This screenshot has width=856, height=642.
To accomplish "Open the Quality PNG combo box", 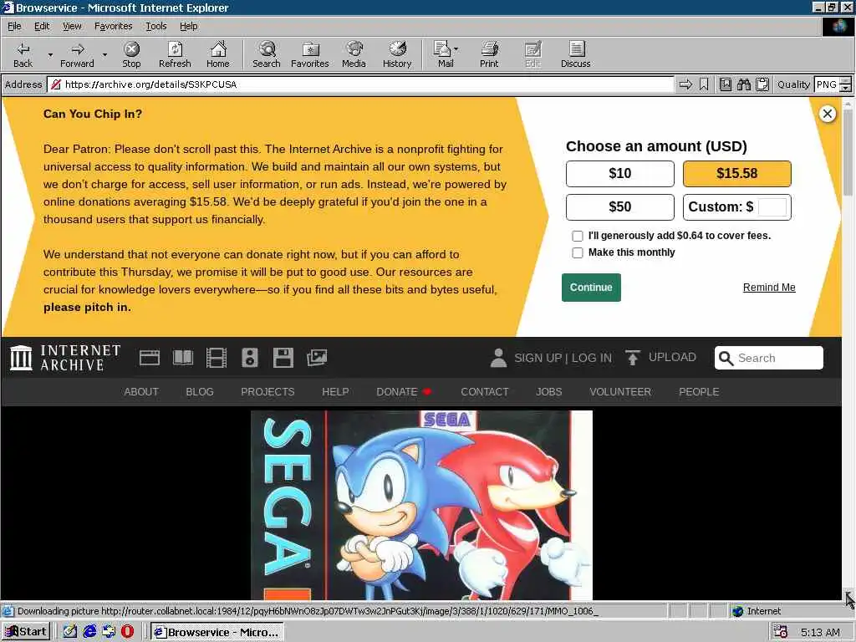I will 833,84.
